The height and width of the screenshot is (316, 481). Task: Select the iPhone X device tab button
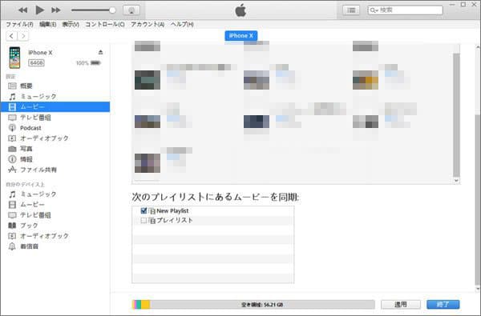pos(241,35)
